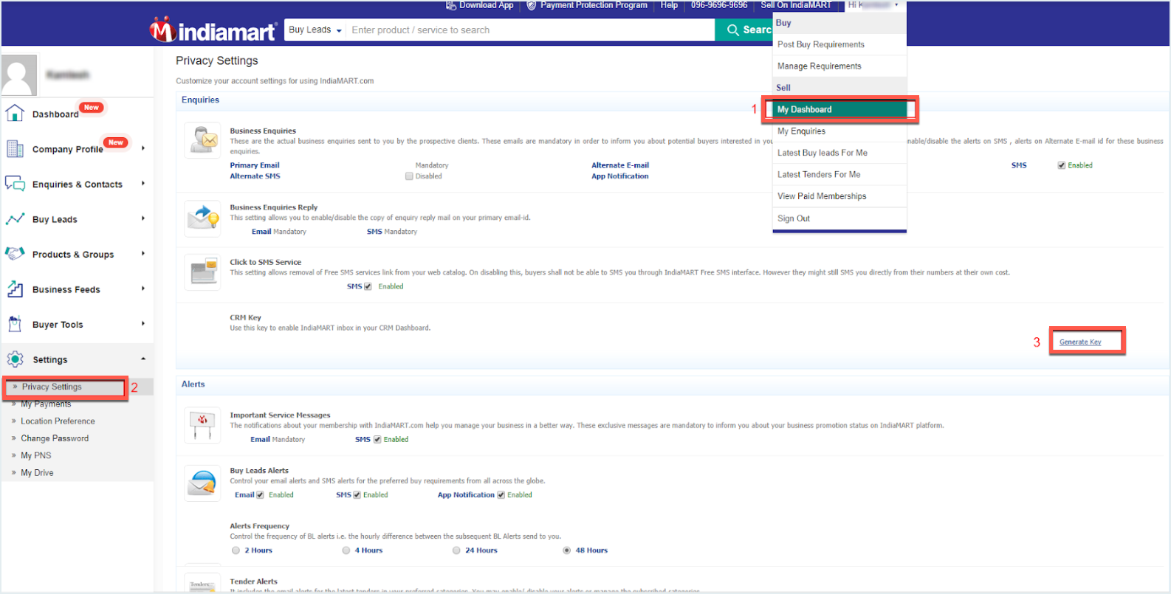Sign Out from account menu

coord(839,218)
